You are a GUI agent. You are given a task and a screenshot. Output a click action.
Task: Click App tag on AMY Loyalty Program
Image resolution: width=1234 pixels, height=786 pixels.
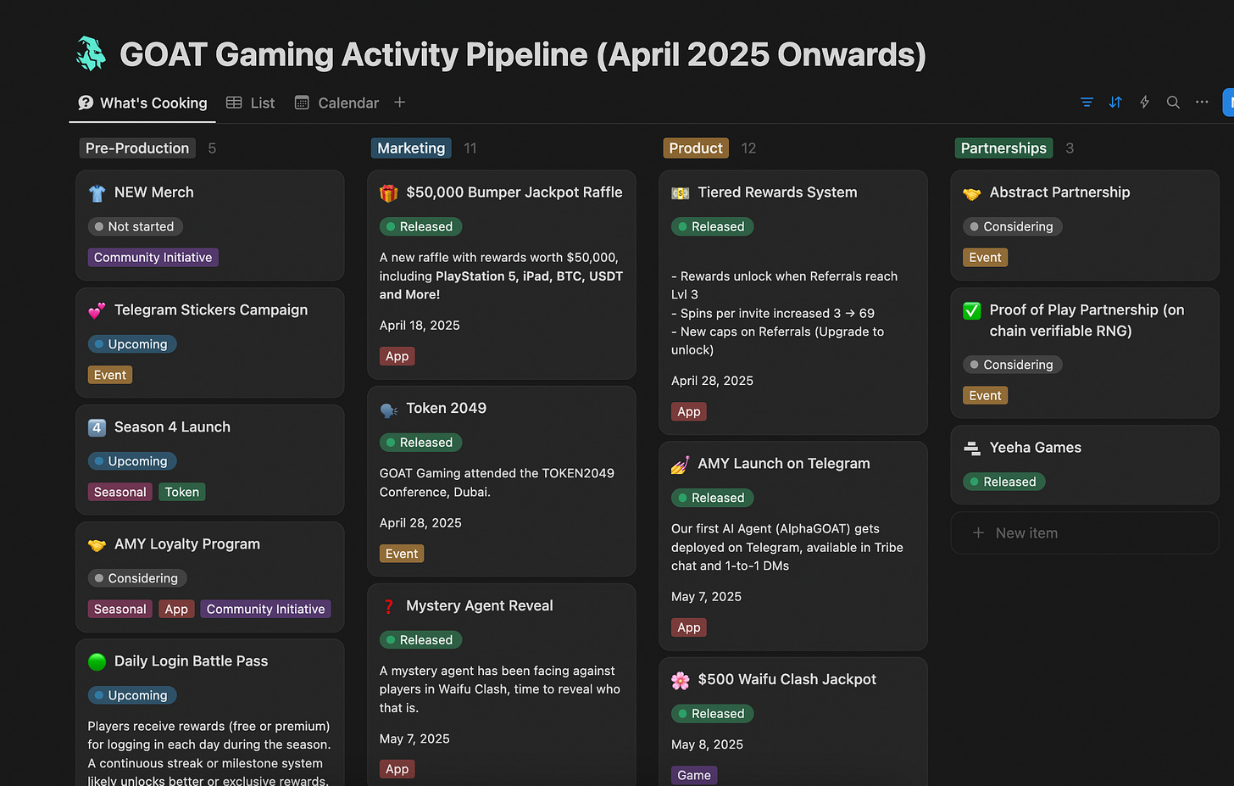(176, 609)
